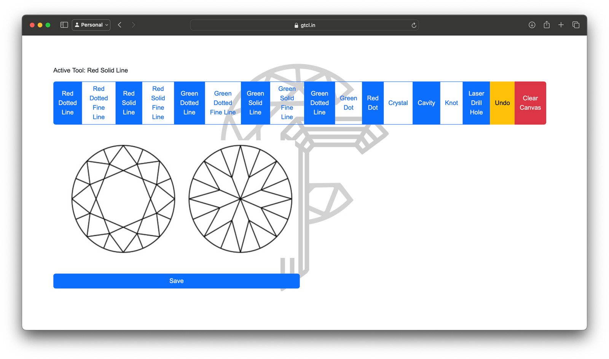This screenshot has height=359, width=609.
Task: Click the red Clear Canvas button
Action: 530,103
